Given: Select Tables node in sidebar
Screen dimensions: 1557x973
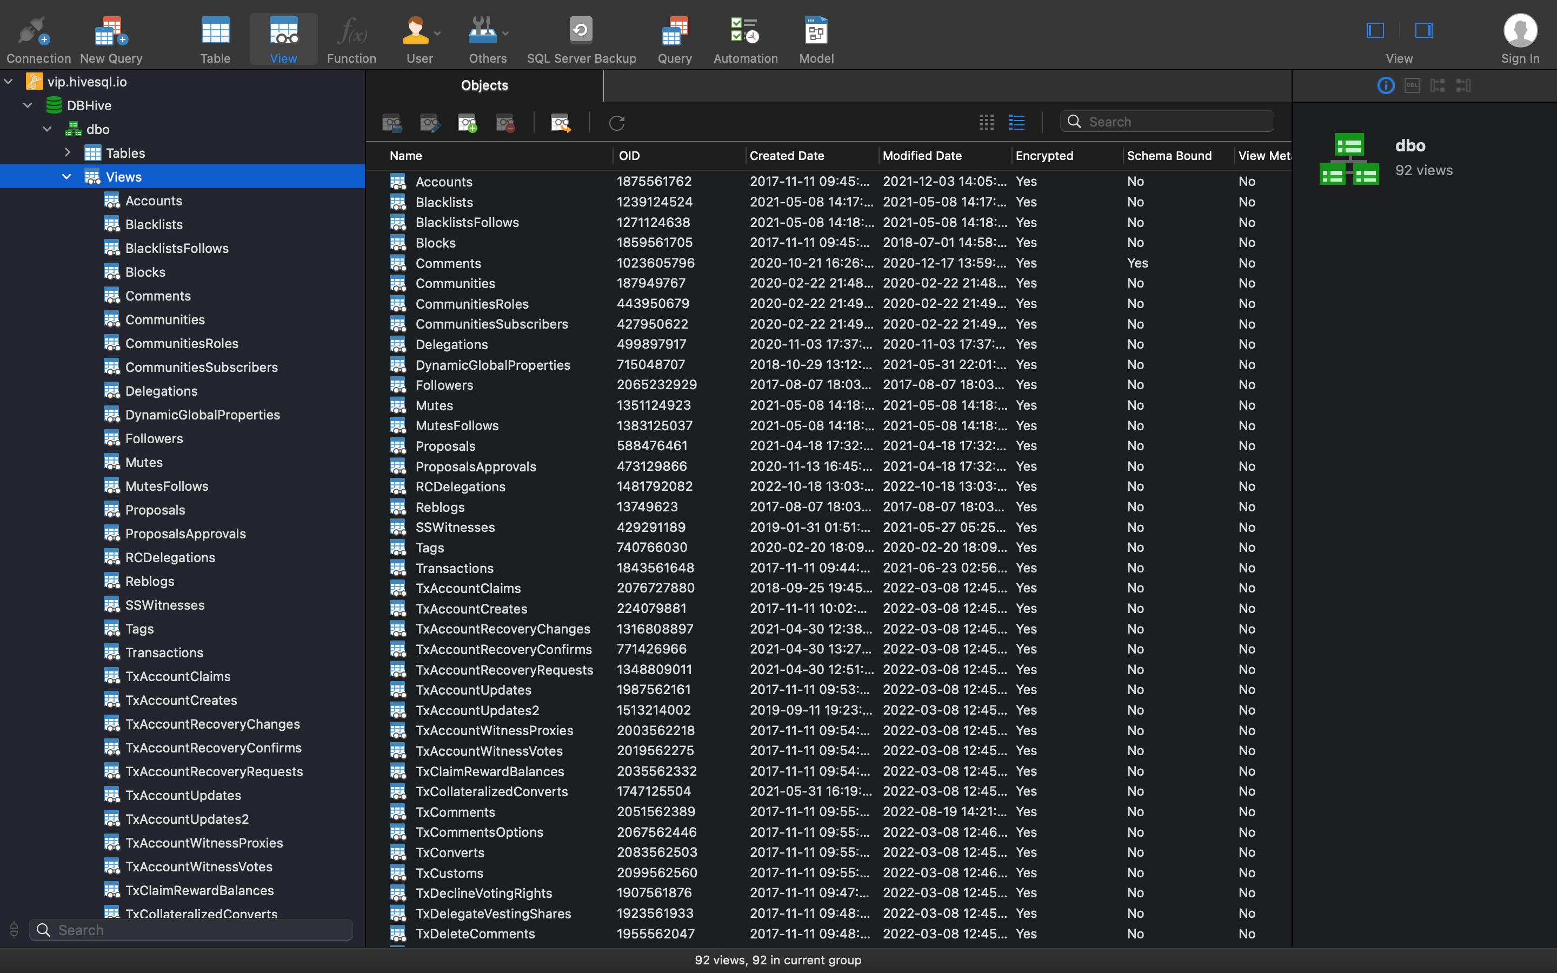Looking at the screenshot, I should pyautogui.click(x=125, y=153).
